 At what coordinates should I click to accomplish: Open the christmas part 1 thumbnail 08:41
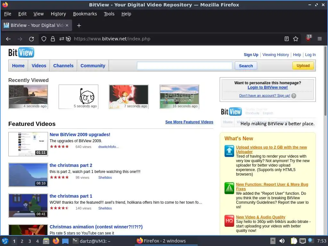[x=28, y=206]
